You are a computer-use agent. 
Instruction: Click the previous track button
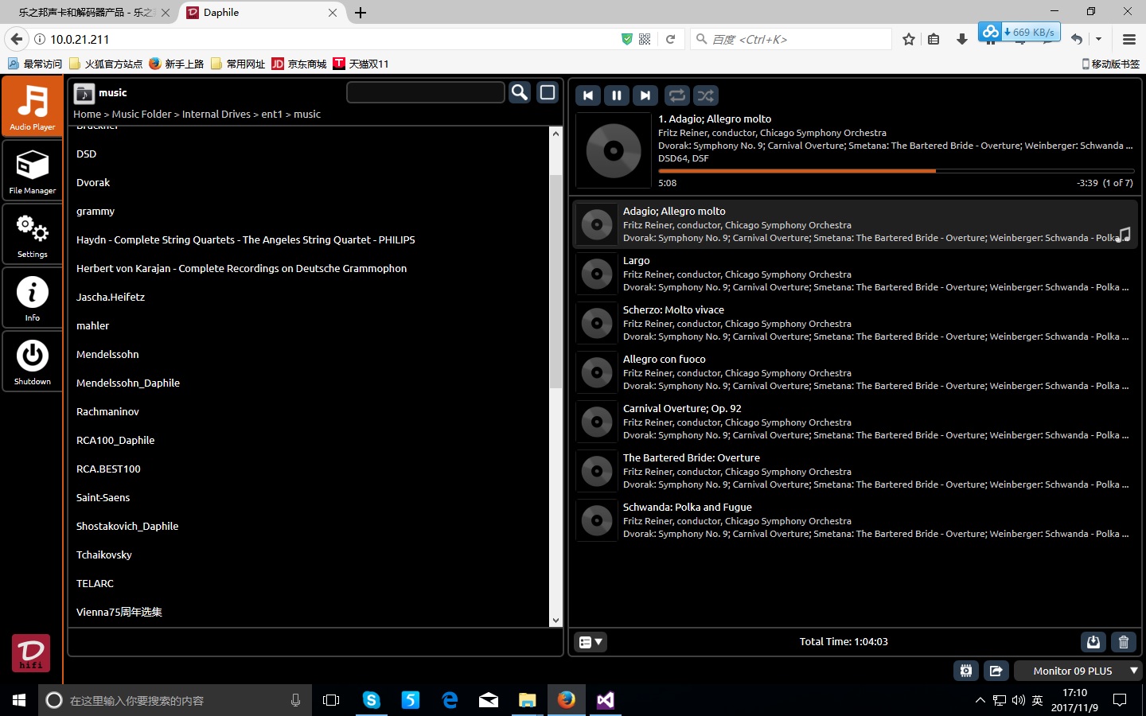588,95
